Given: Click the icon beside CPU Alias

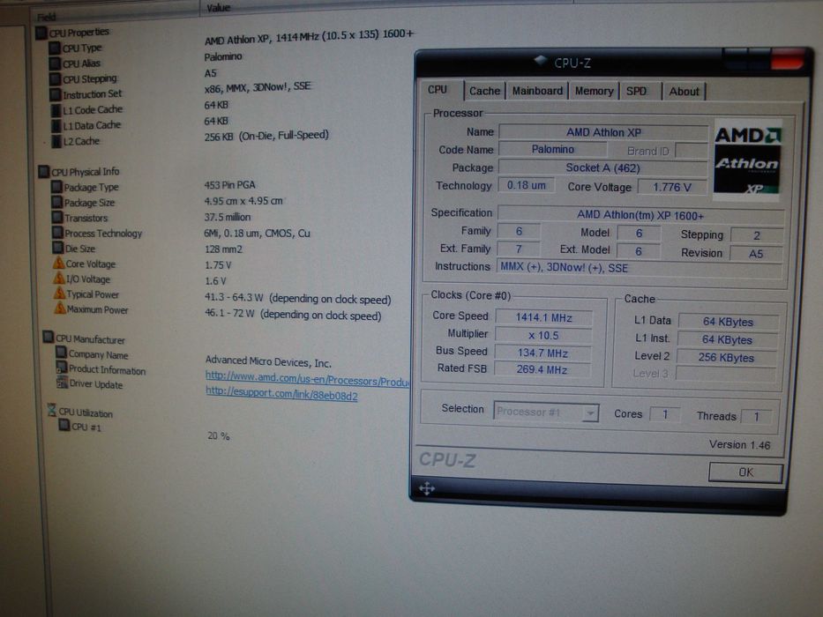Looking at the screenshot, I should 55,63.
